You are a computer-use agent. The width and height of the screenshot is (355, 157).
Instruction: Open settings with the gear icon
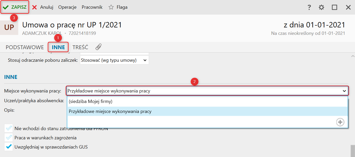321,7
